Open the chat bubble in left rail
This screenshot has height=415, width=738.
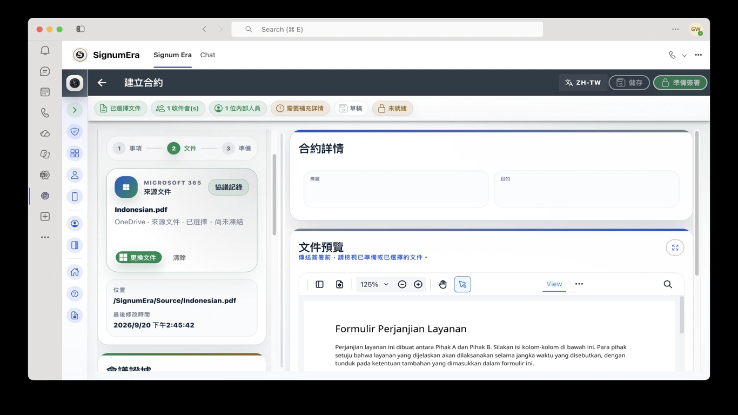pos(45,71)
